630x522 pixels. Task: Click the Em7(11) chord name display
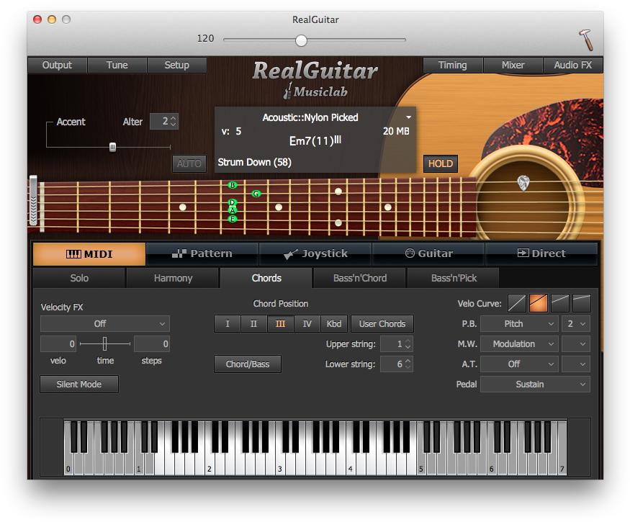click(315, 140)
